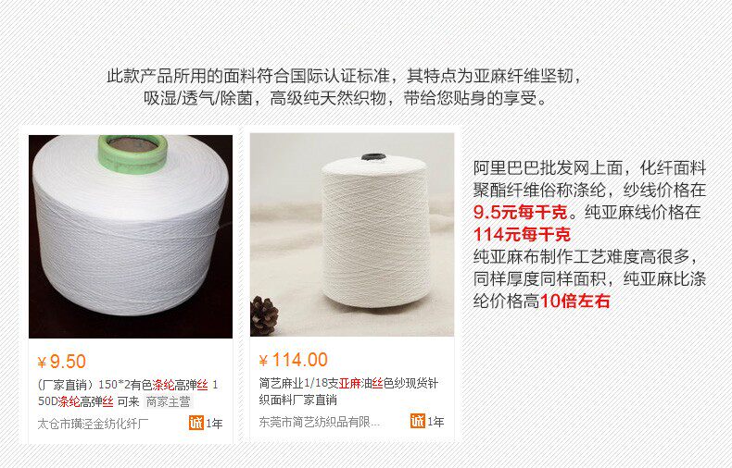
Task: Click the red 10倍左右 text
Action: 574,301
